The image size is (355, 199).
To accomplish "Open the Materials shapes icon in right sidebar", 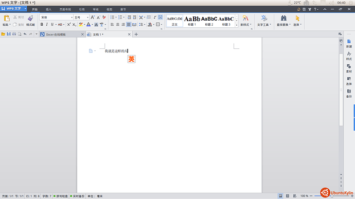I will 349,66.
